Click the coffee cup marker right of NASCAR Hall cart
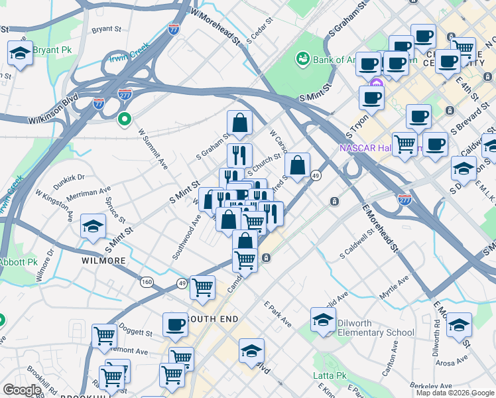496x398 pixels. tap(435, 146)
